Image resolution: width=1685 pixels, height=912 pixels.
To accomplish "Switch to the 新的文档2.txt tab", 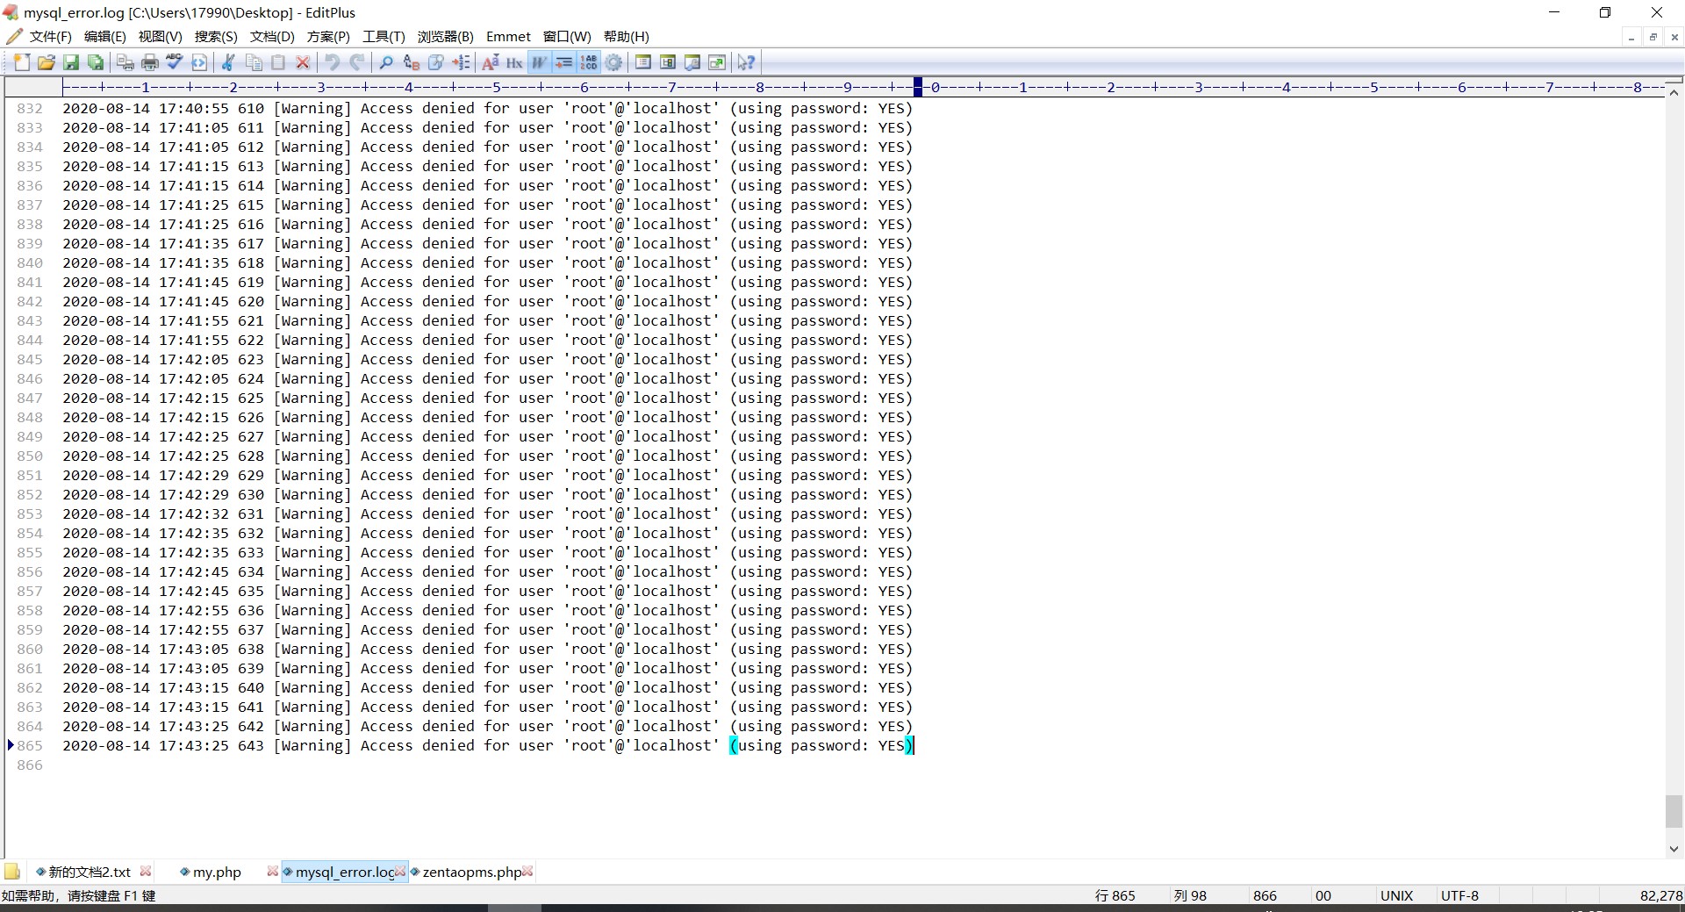I will (x=90, y=872).
